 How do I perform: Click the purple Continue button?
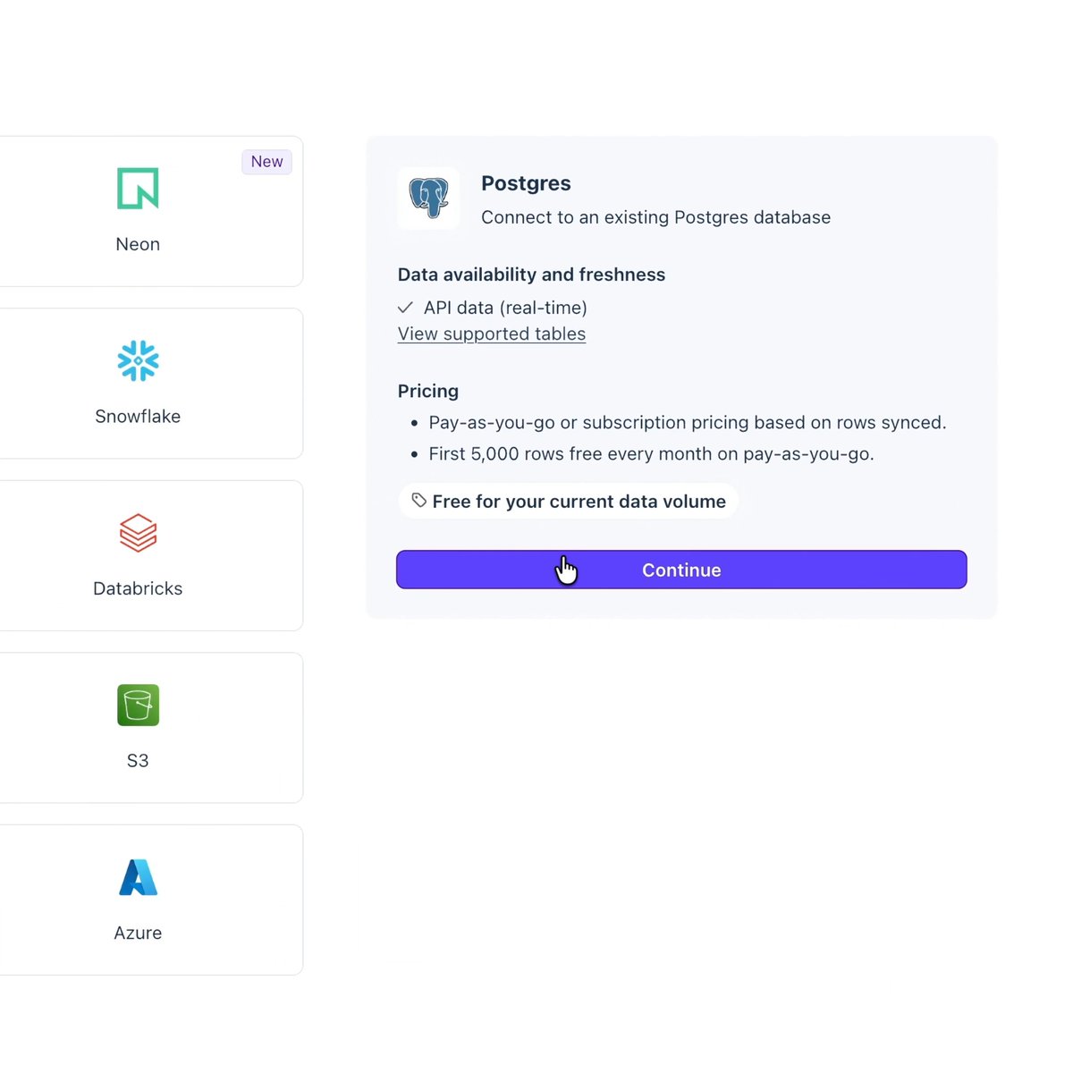coord(681,570)
